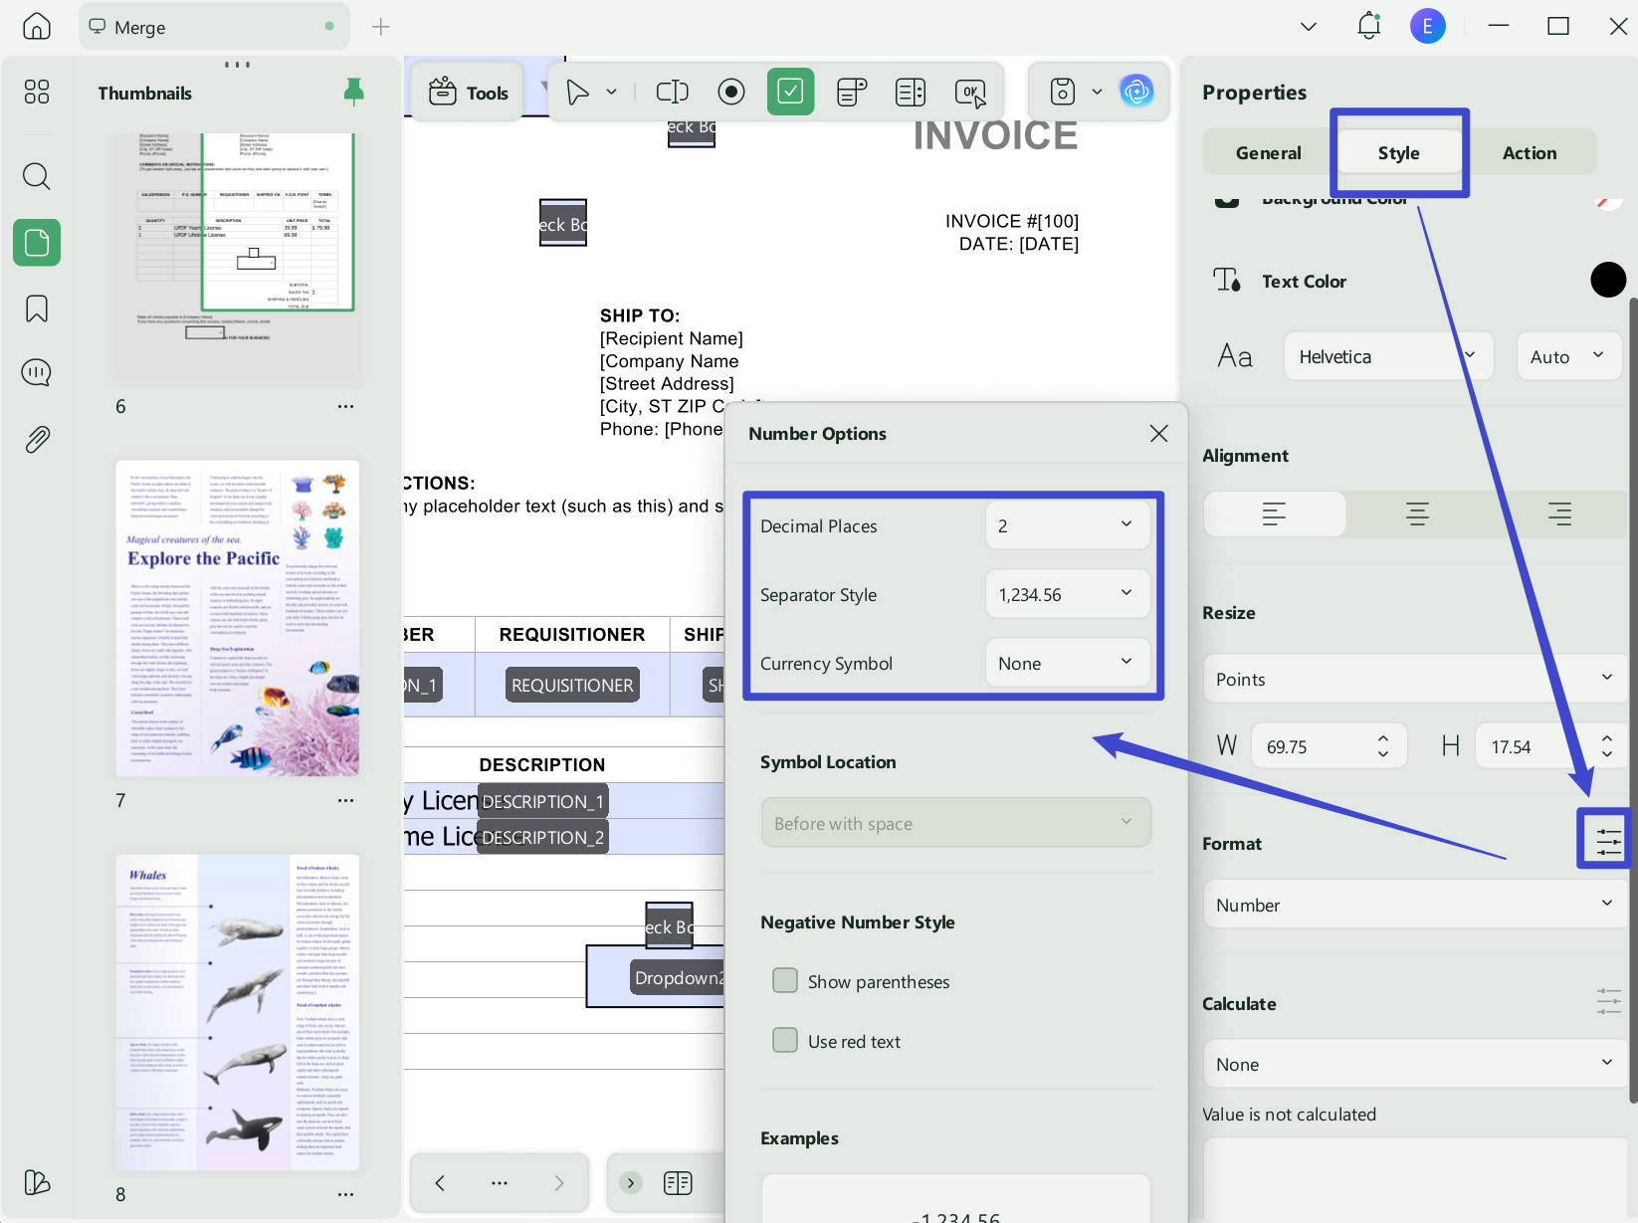Expand the bottom bar with the round arrow
1638x1223 pixels.
630,1183
